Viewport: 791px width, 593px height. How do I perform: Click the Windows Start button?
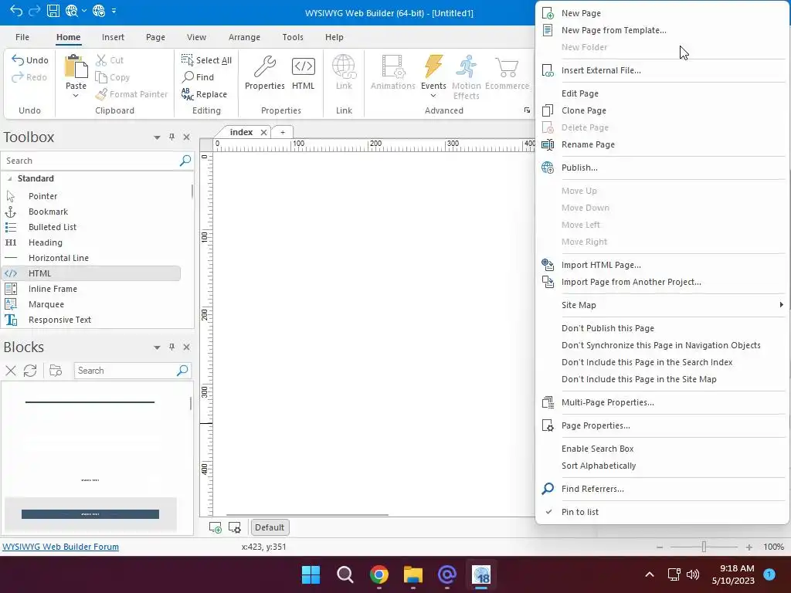click(x=311, y=574)
